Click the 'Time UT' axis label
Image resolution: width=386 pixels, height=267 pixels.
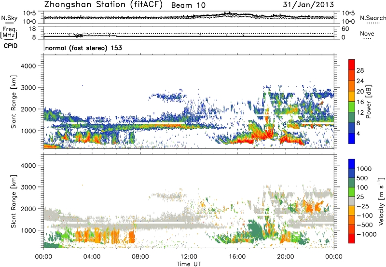point(189,264)
